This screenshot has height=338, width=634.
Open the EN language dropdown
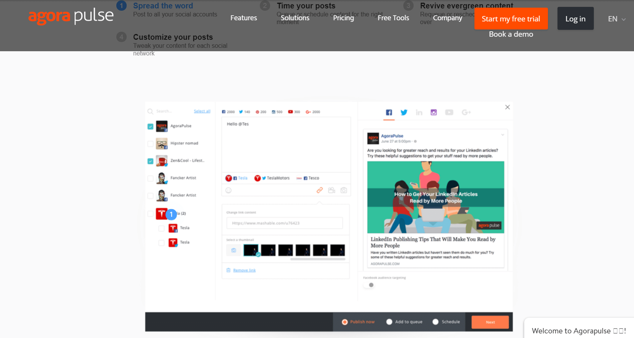tap(617, 19)
